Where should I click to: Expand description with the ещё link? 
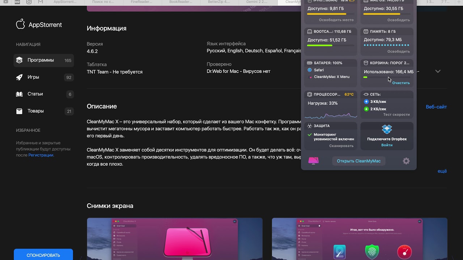(x=442, y=171)
